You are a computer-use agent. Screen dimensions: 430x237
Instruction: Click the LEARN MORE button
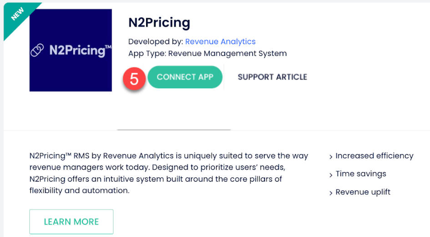coord(71,222)
